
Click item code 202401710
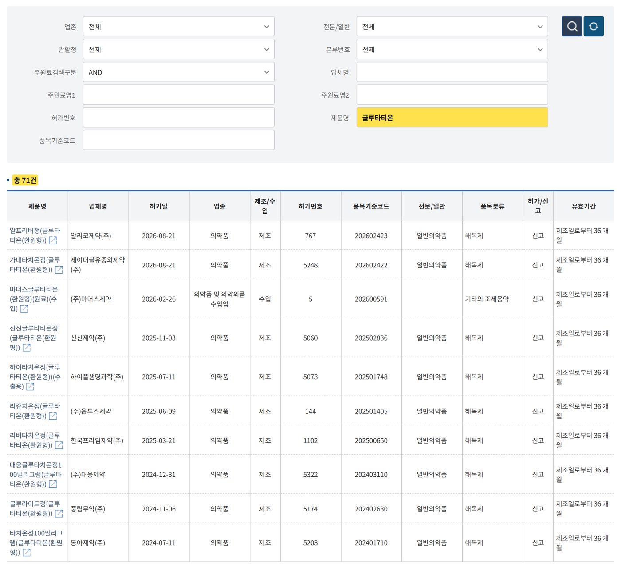pos(371,543)
